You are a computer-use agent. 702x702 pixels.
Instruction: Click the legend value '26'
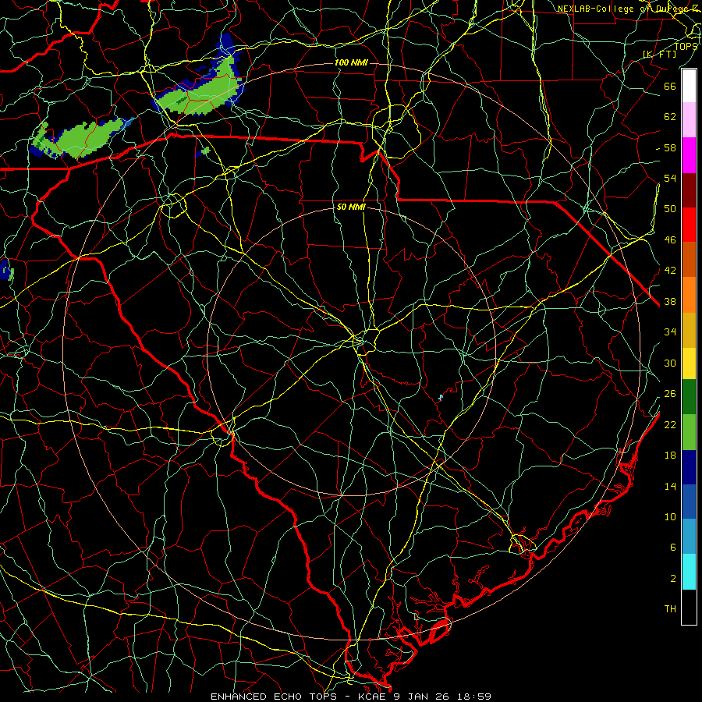tap(670, 394)
